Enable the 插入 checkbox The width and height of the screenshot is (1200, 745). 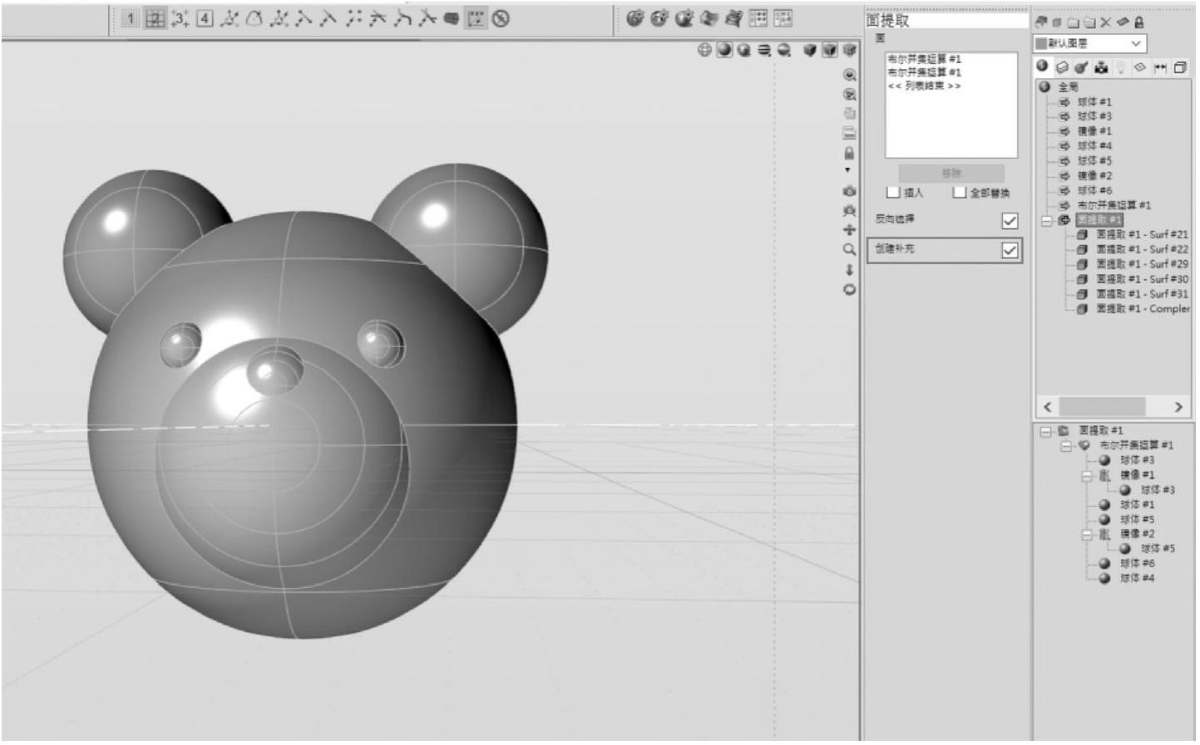click(x=894, y=193)
